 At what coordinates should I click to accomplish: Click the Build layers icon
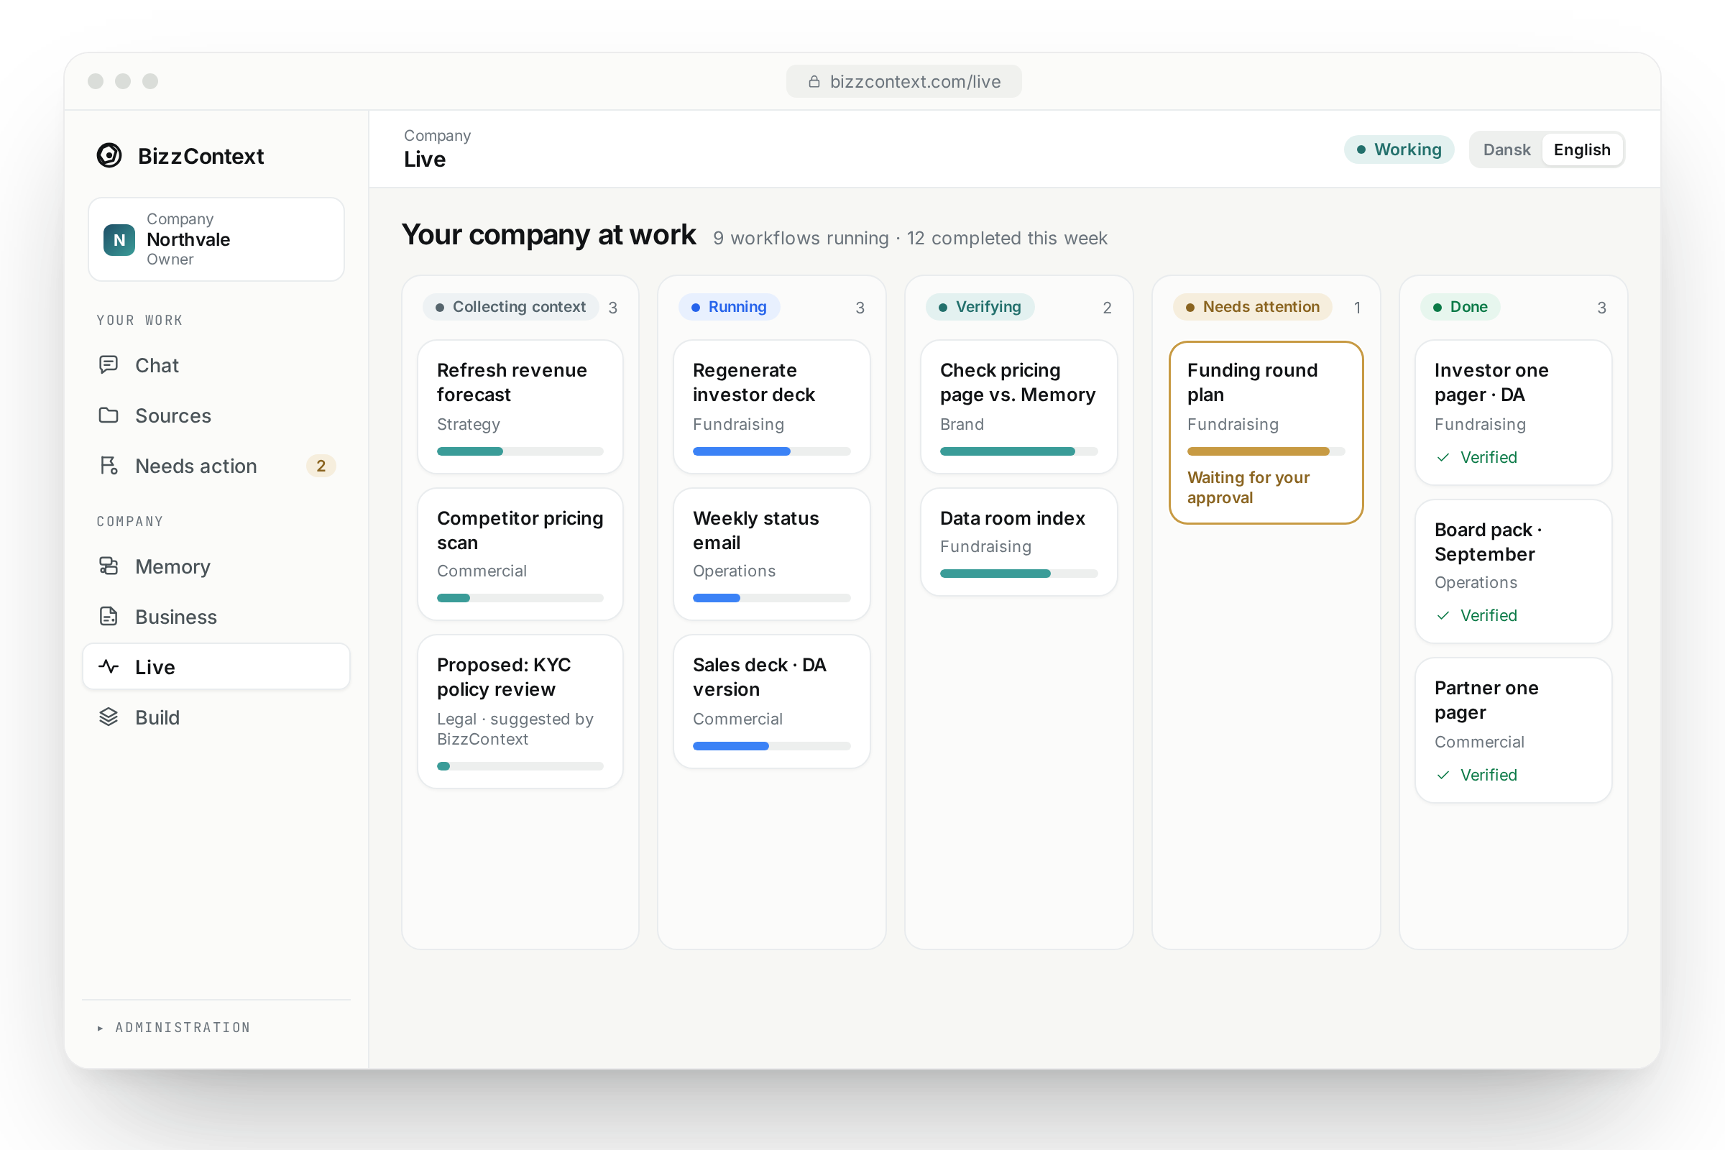[109, 717]
